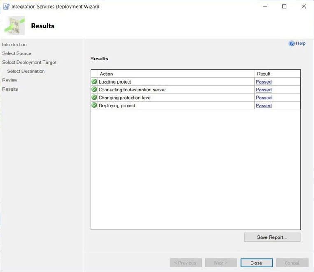314x272 pixels.
Task: Click the Close button at bottom
Action: [x=256, y=263]
